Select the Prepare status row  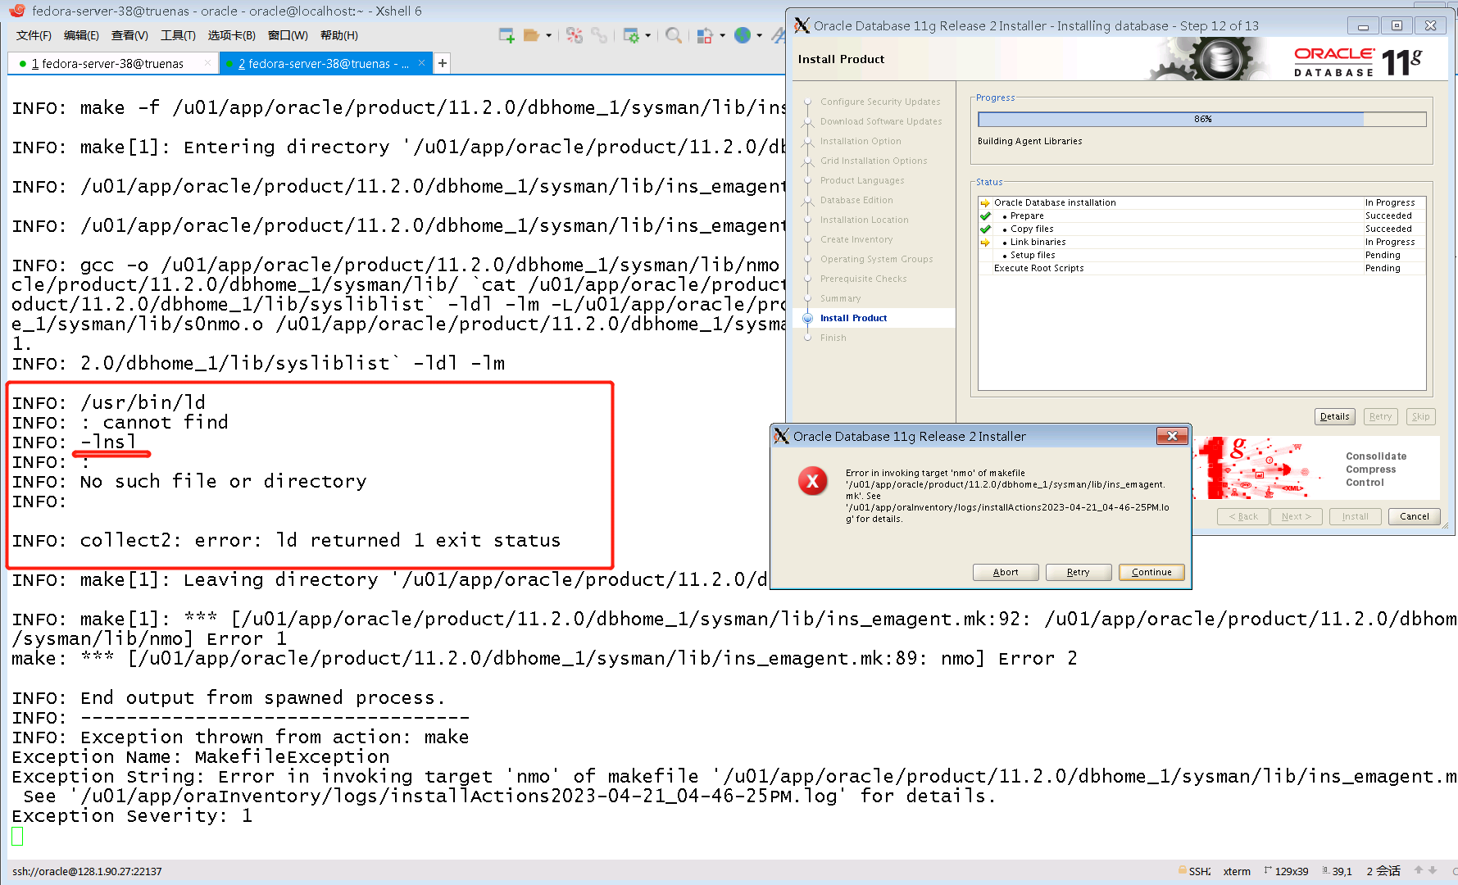click(1202, 216)
